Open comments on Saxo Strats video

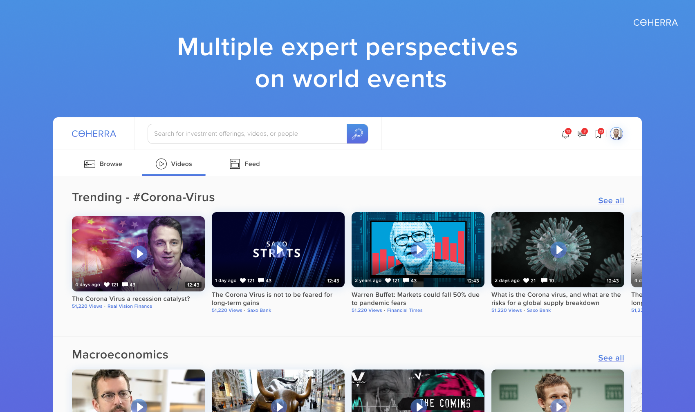coord(261,280)
